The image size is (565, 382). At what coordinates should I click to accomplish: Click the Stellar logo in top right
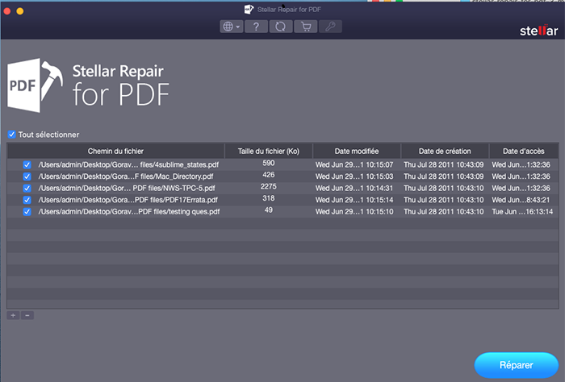536,31
